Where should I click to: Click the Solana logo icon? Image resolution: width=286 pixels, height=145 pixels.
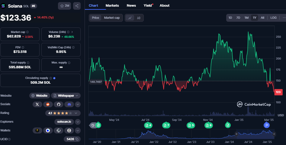point(3,6)
